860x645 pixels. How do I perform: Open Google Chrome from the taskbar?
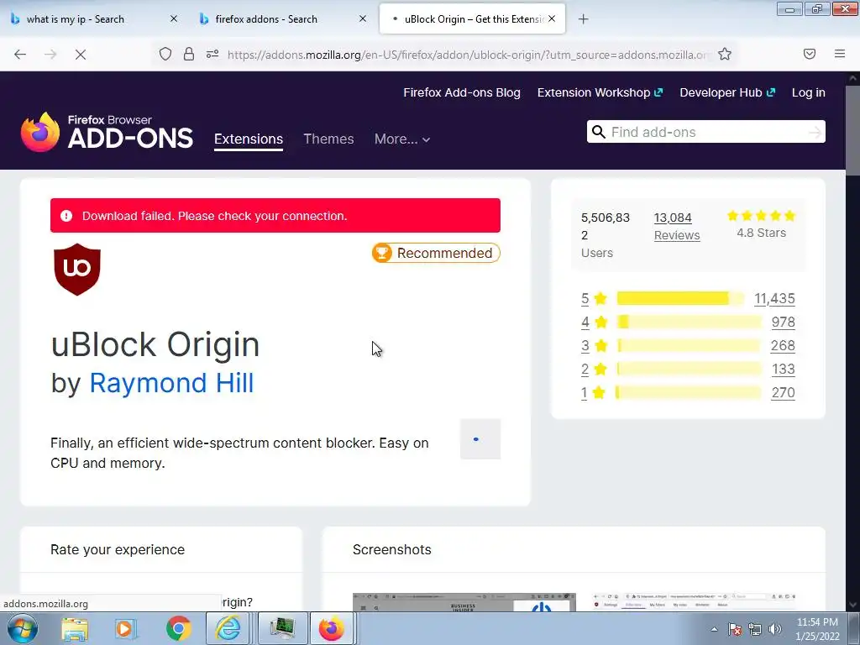click(x=178, y=629)
